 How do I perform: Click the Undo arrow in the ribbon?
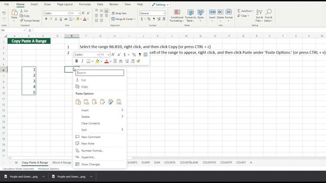point(4,13)
